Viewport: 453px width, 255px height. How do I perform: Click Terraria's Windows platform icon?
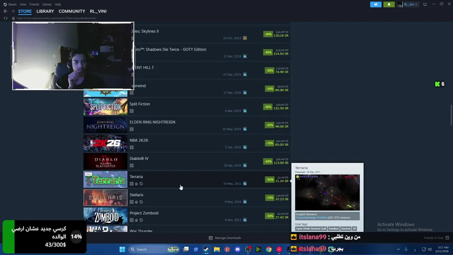coord(132,184)
